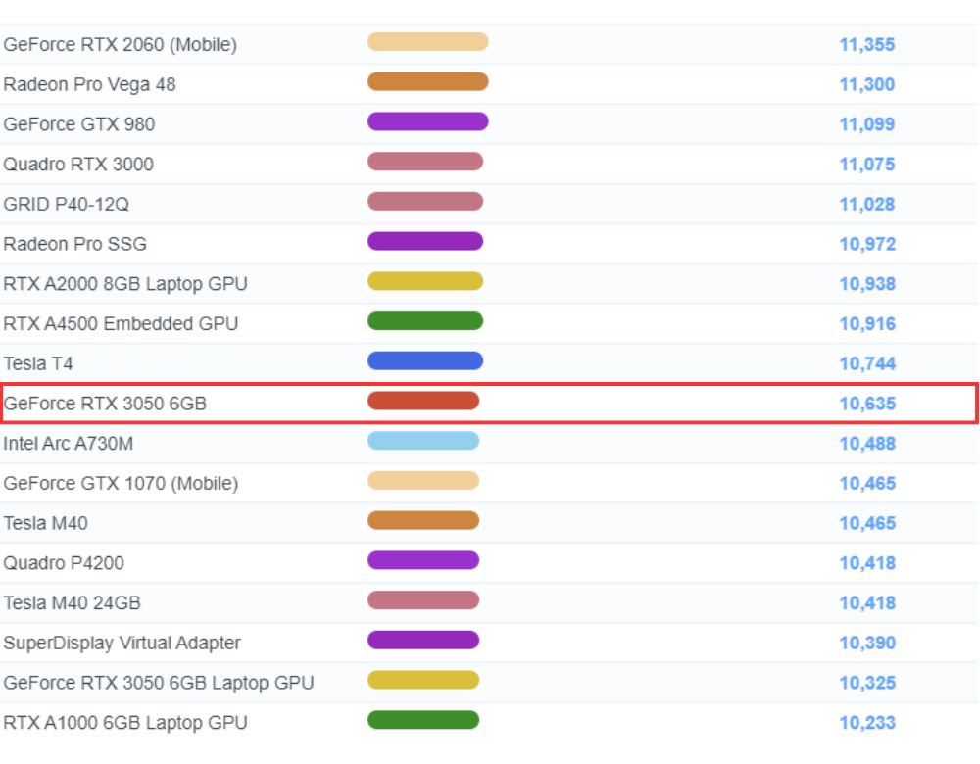Click the beige bar for RTX 2060 Mobile
Screen dimensions: 980x764
[428, 42]
